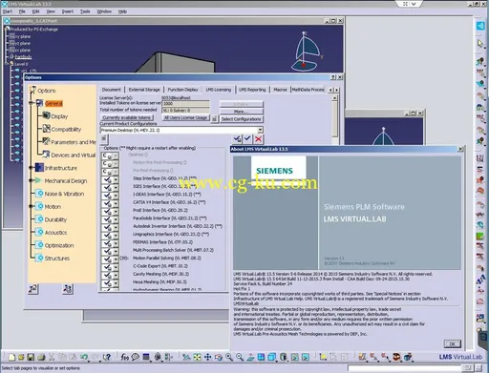Viewport: 489px width, 373px height.
Task: Click the blue icon at top of right toolbar
Action: tap(480, 26)
